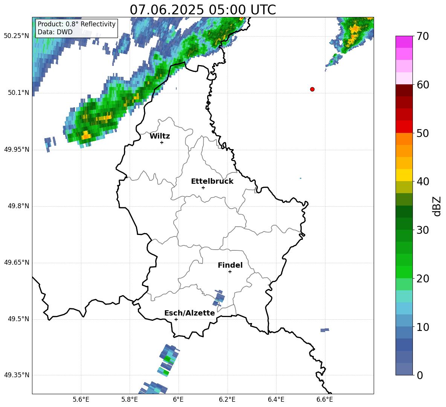Viewport: 446px width, 407px height.
Task: Click the 6°E longitude tick label
Action: (x=178, y=399)
